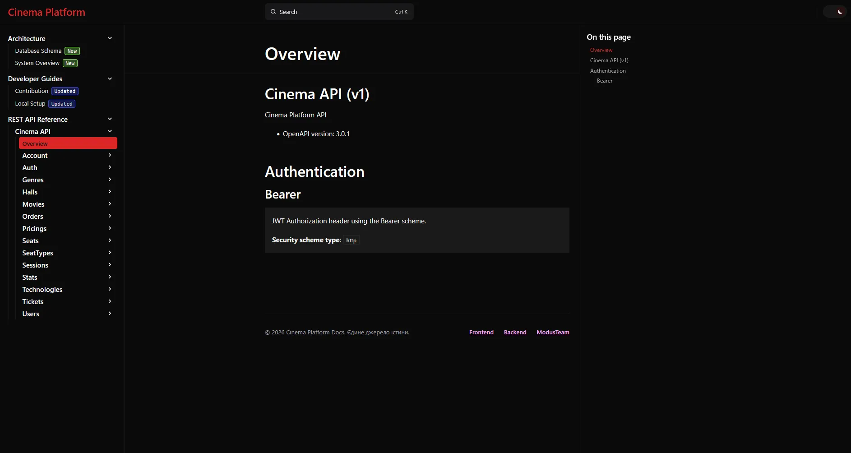Collapse the Architecture sidebar section
Screen dimensions: 851x453
[110, 38]
